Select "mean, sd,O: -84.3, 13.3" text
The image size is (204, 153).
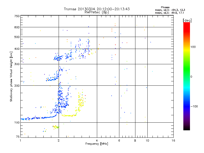click(x=170, y=10)
